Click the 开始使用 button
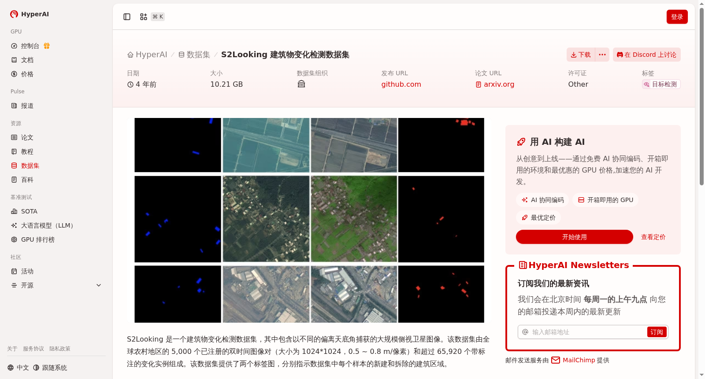 point(575,237)
